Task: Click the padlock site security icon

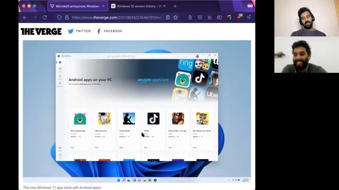Action: (x=67, y=17)
